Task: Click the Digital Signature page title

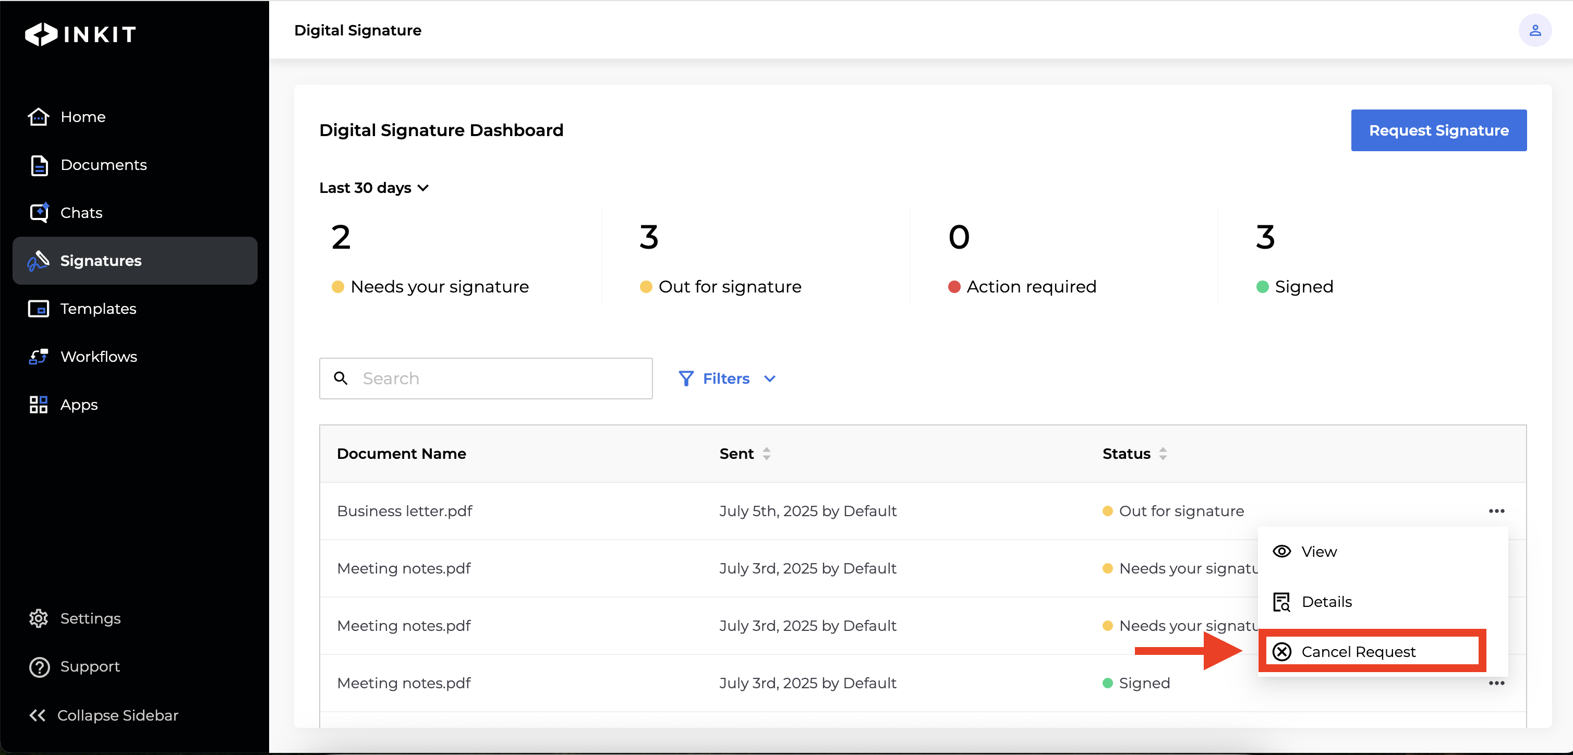Action: tap(357, 30)
